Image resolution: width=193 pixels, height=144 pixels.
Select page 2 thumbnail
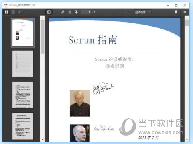(23, 64)
